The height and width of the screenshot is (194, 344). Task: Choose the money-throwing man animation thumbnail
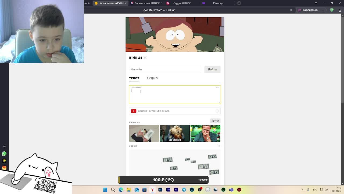[x=144, y=133]
